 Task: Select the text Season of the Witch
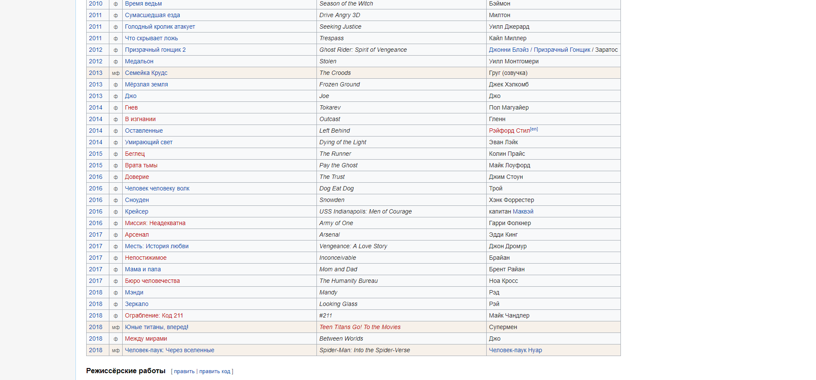pyautogui.click(x=346, y=3)
